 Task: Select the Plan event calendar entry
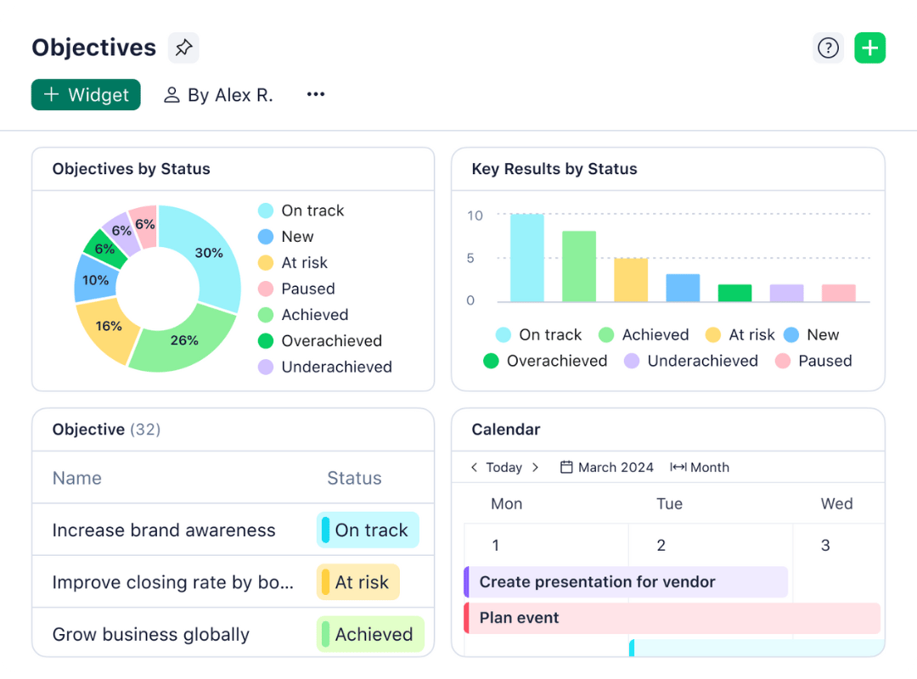pos(519,618)
